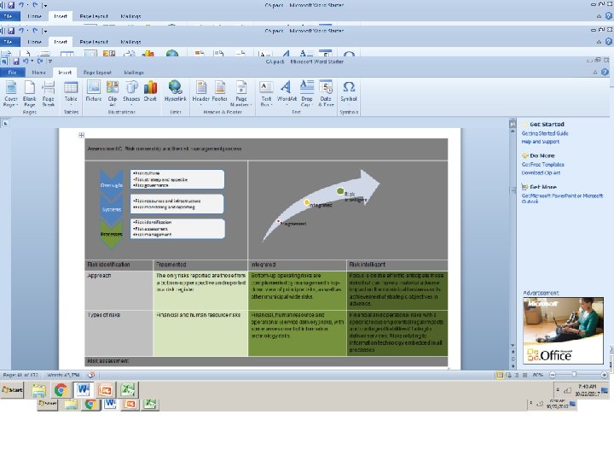Image resolution: width=614 pixels, height=461 pixels.
Task: Switch to Draft view in status bar
Action: (524, 375)
